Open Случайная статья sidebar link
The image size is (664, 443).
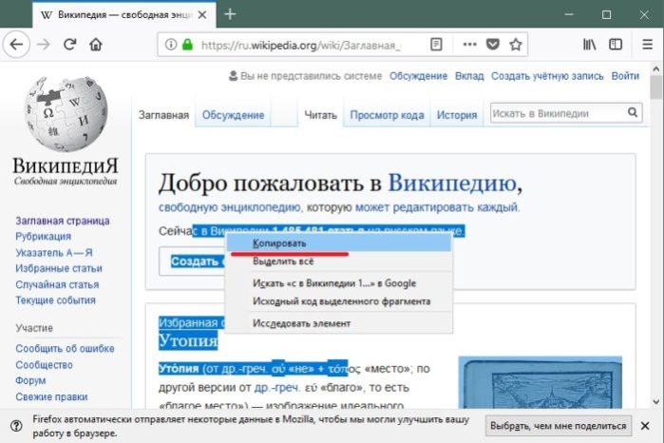click(x=57, y=284)
